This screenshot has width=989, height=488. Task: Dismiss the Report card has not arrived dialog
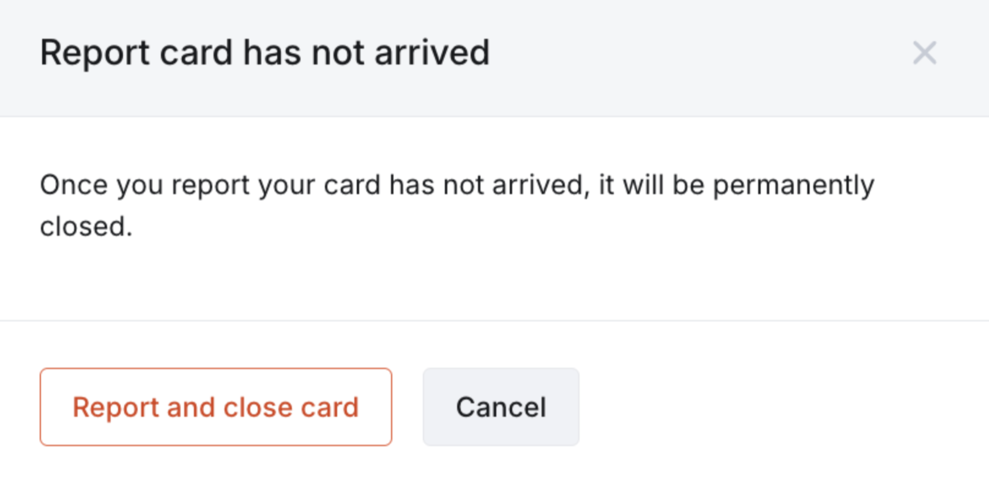[x=924, y=53]
